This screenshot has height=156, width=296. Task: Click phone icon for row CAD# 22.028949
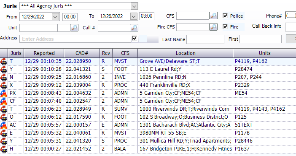(4, 109)
